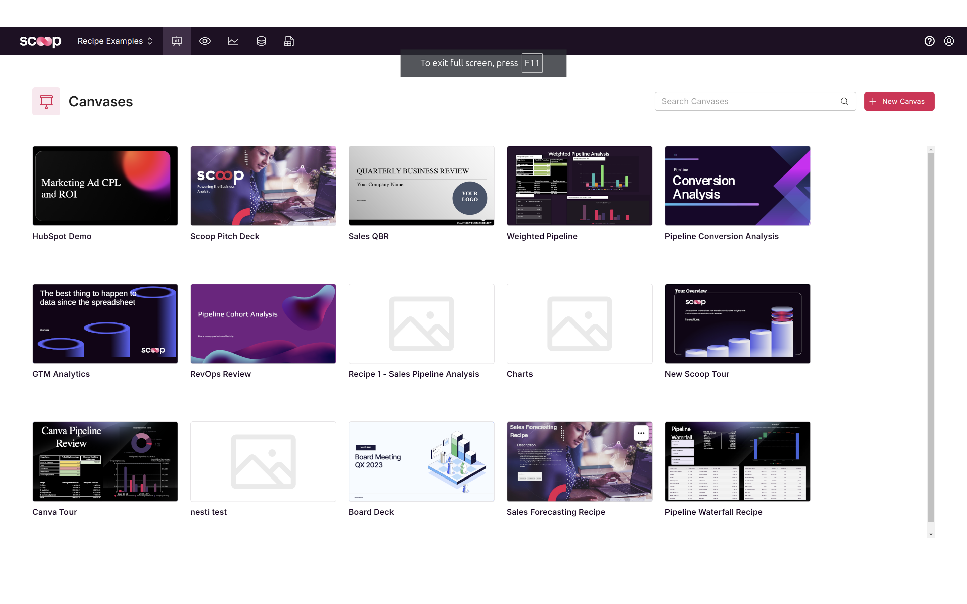
Task: Open the RevOps Review canvas thumbnail
Action: [x=263, y=323]
